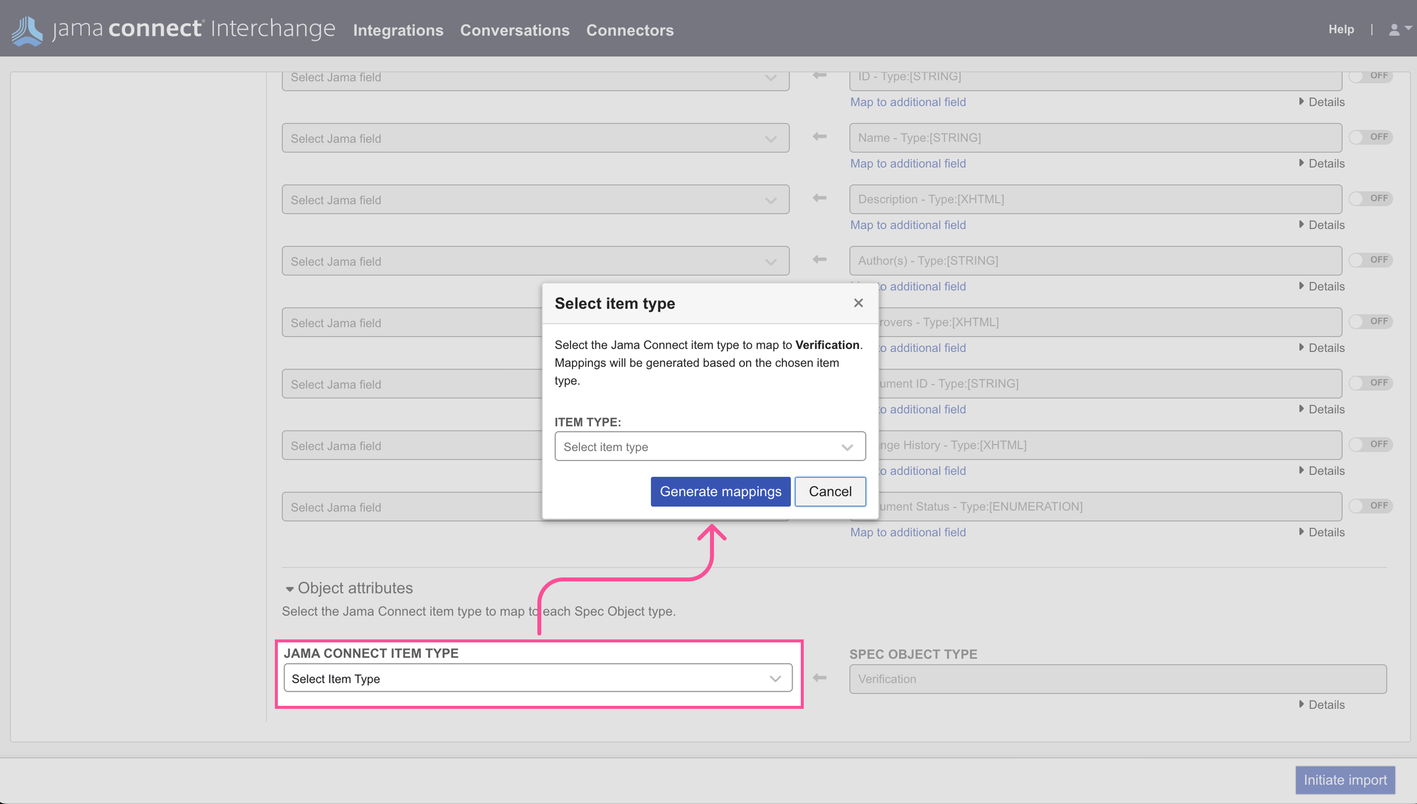Click the Verification spec object type field
The image size is (1417, 804).
pyautogui.click(x=1117, y=679)
